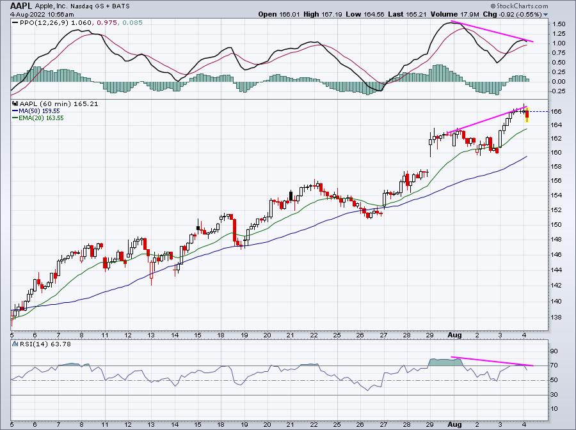Click the EMA(20) 163.55 legend label
The image size is (576, 430).
tap(41, 118)
